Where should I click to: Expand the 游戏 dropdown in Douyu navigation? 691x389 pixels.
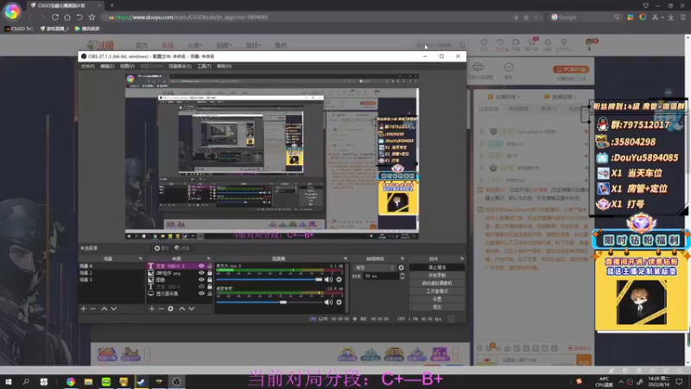tap(253, 46)
